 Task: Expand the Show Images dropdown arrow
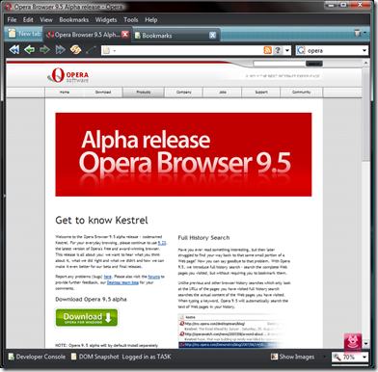tap(324, 357)
